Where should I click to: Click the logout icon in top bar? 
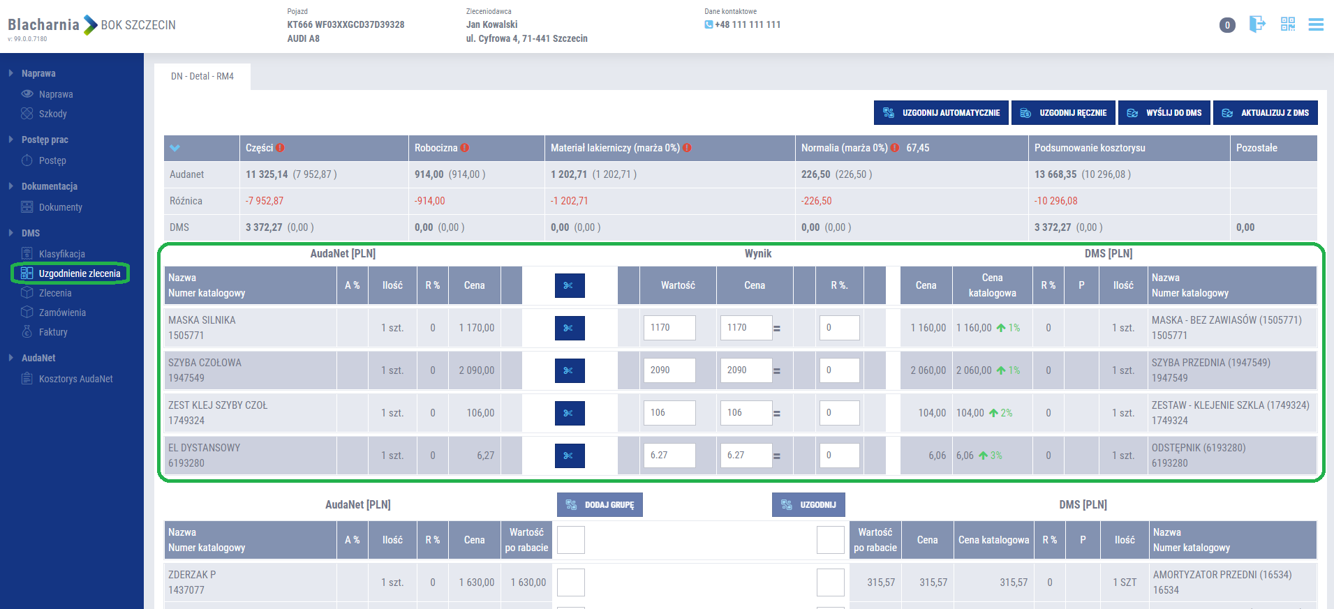[1257, 24]
